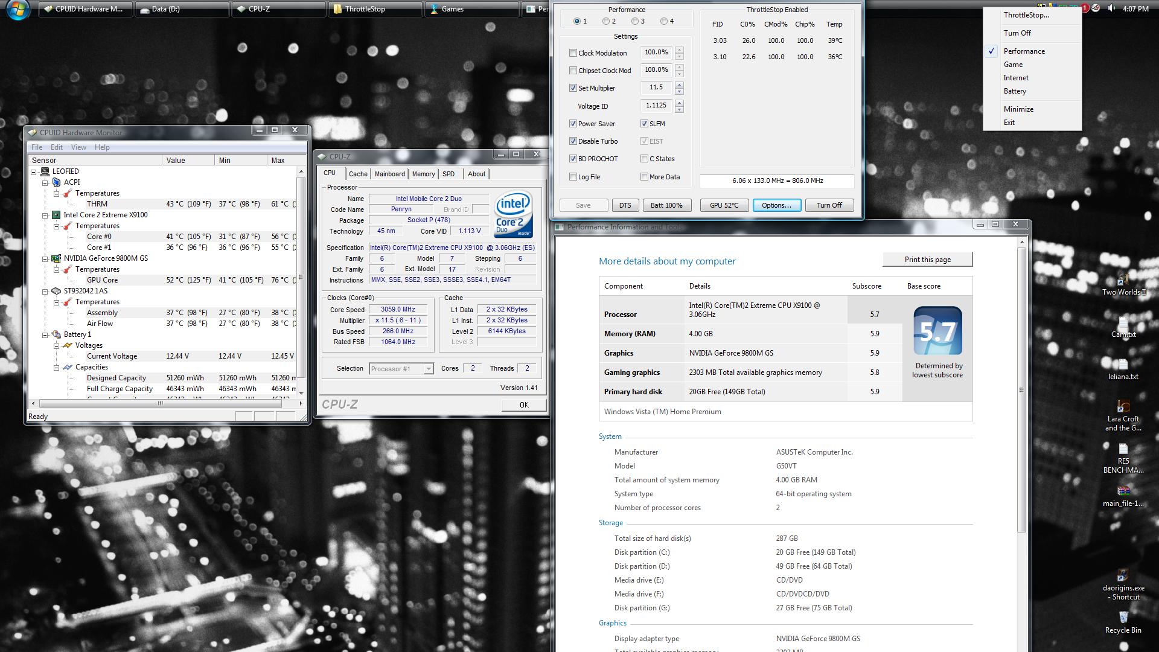Collapse the ST932042 1AS node

click(45, 291)
